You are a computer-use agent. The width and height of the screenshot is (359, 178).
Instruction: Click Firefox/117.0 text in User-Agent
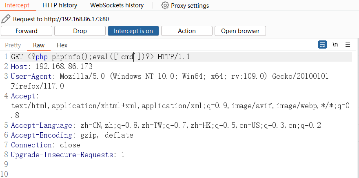coord(38,86)
